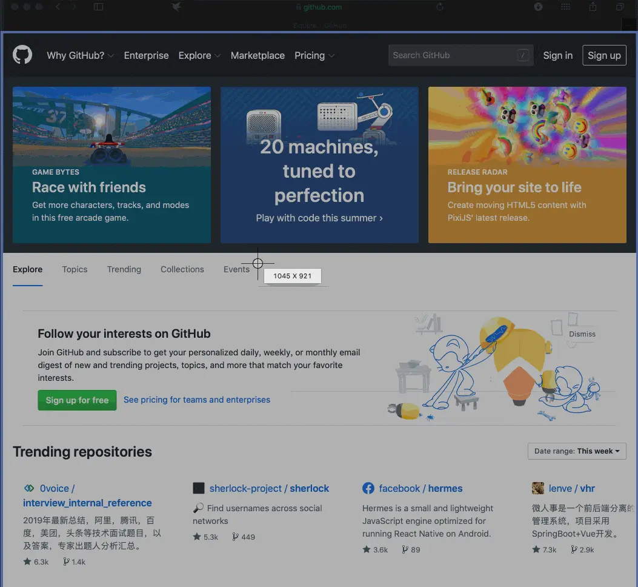Open lenve / vhr repository

pyautogui.click(x=572, y=488)
